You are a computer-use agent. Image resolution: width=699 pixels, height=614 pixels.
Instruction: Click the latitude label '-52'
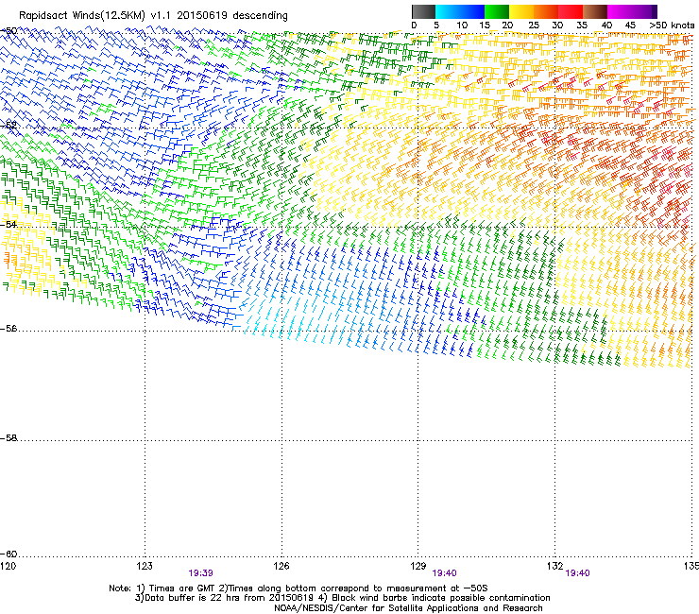tap(9, 126)
